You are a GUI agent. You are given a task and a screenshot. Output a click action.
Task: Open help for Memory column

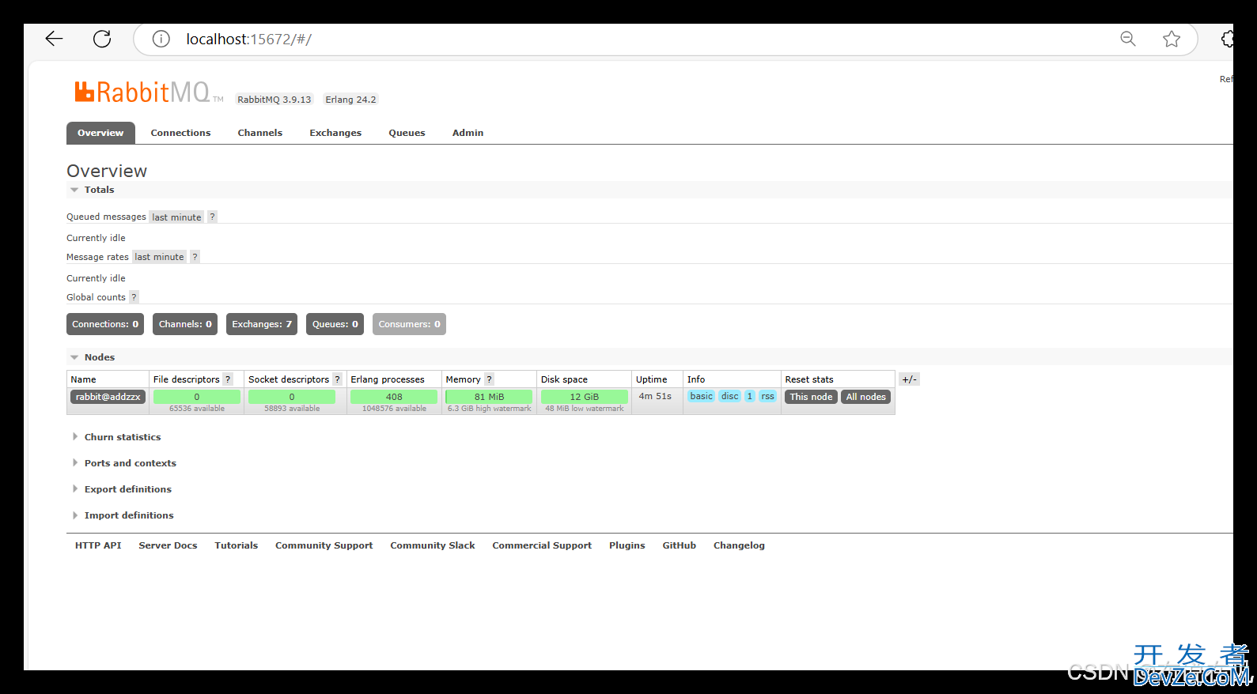tap(489, 379)
